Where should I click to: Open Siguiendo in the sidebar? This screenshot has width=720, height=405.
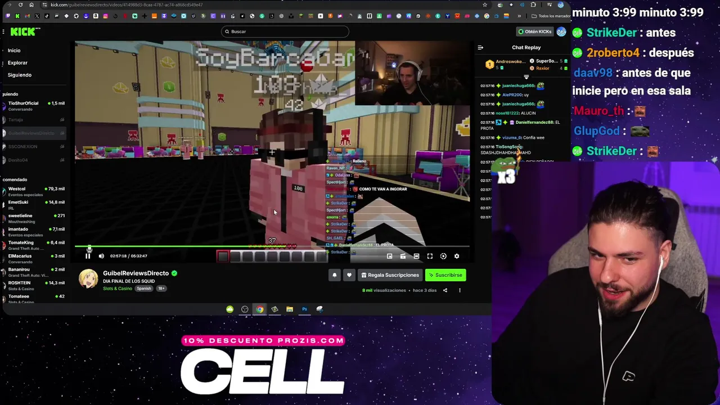point(20,75)
